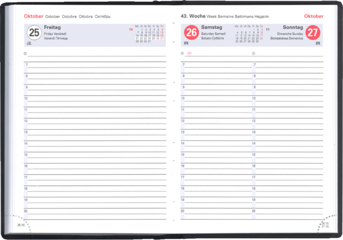Select the red circled date 26
The image size is (343, 240).
192,33
